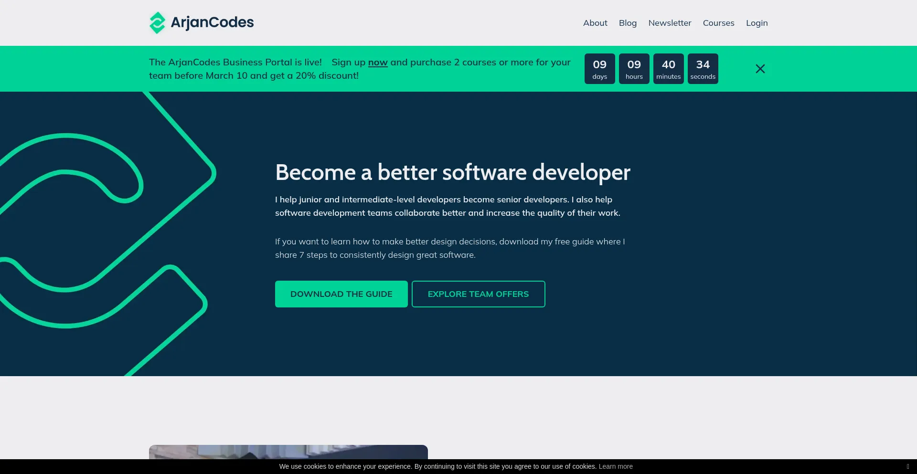Click Login in the navigation
917x474 pixels.
click(x=757, y=23)
